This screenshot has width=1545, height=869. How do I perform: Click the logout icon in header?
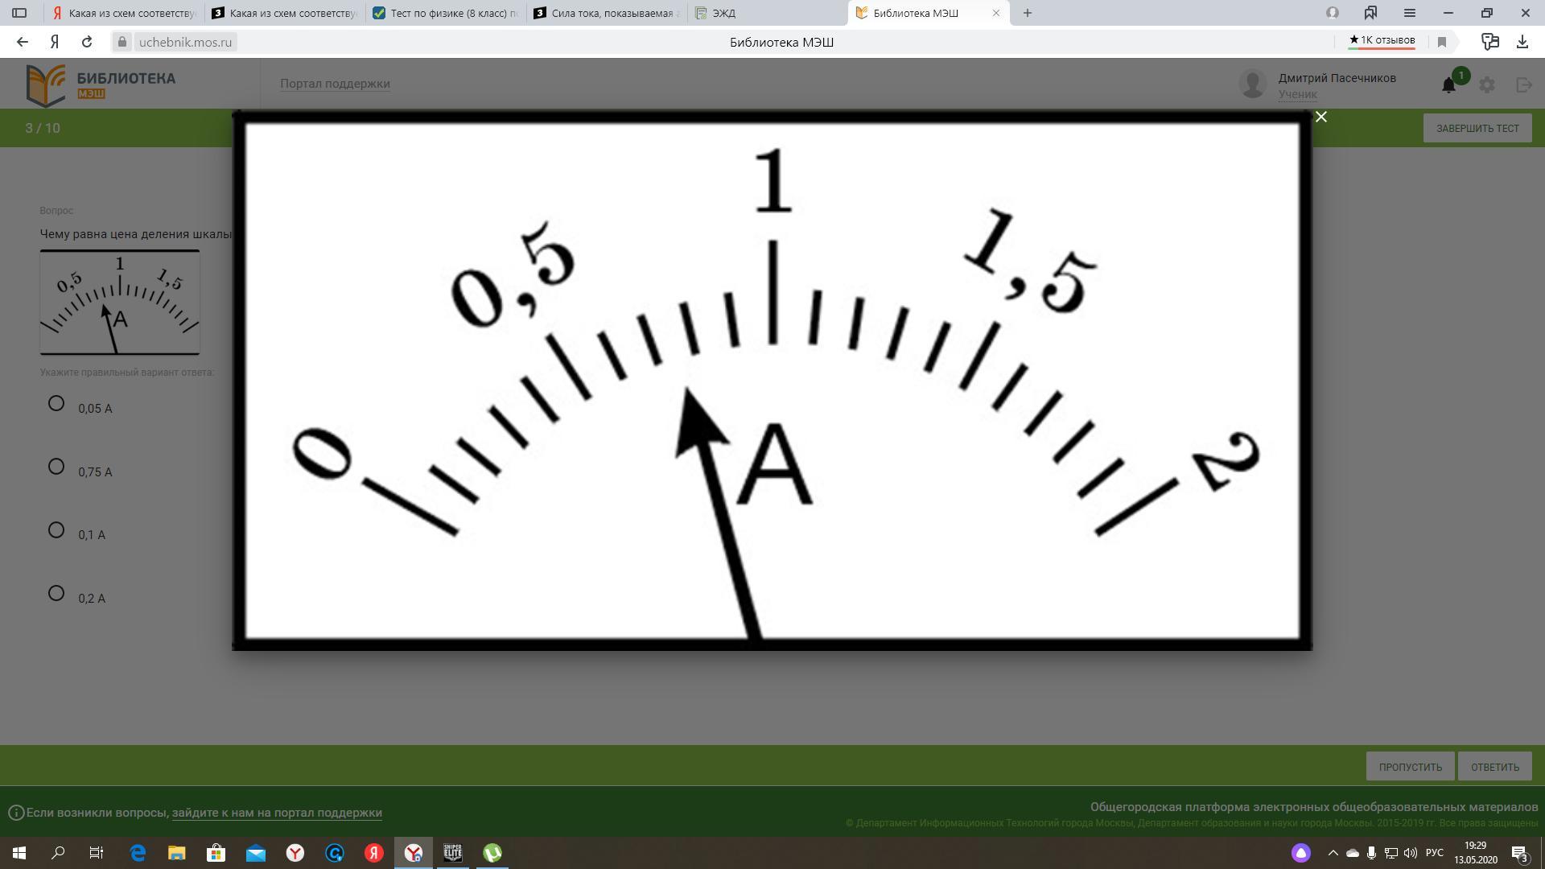coord(1524,84)
